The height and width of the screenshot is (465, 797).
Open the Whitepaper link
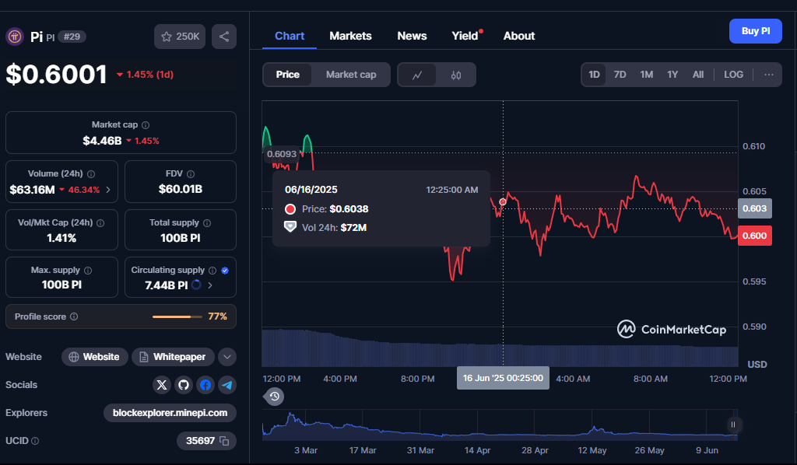click(173, 357)
